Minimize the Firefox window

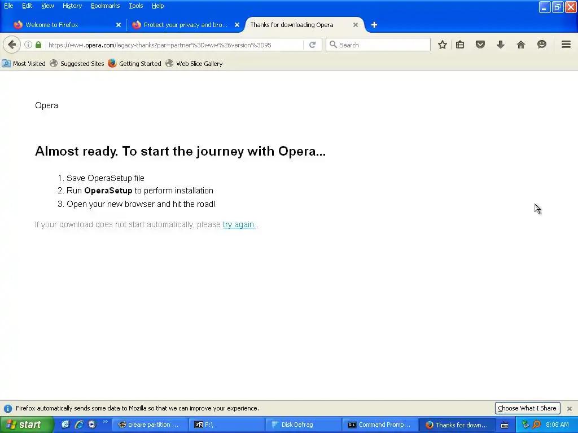545,7
